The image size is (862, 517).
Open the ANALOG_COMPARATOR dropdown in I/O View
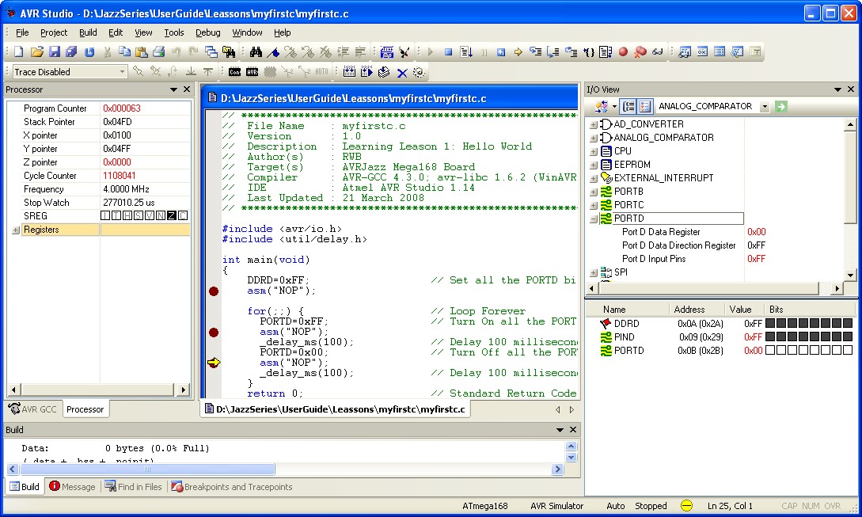point(765,107)
